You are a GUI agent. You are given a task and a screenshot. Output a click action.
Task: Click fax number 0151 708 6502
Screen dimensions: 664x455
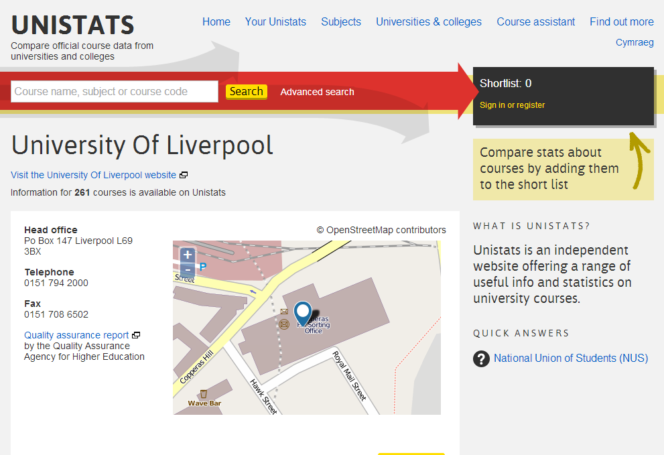pos(56,314)
